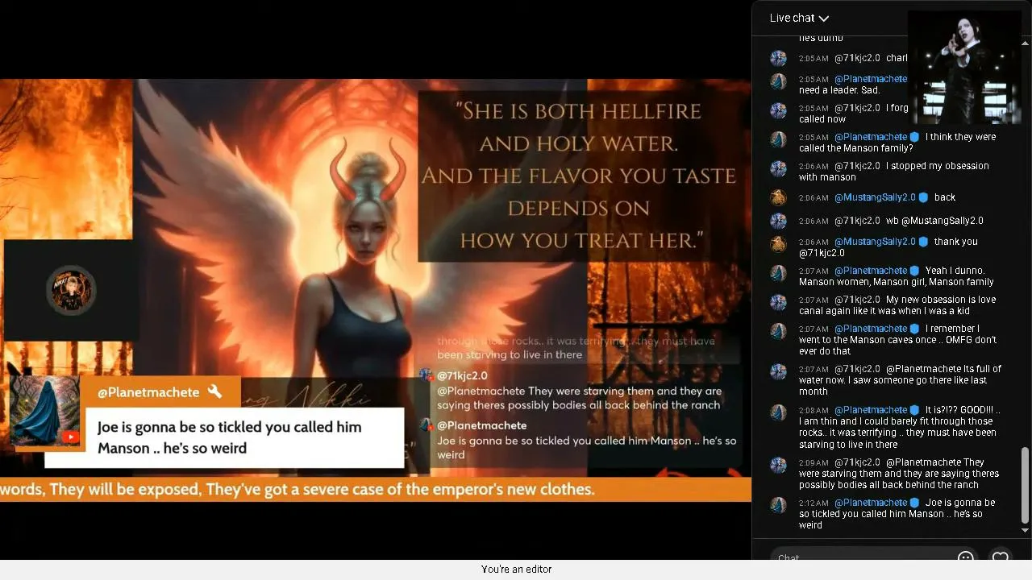Click 71kjc2.0's avatar on the 'wb' message
Viewport: 1032px width, 580px height.
tap(778, 221)
